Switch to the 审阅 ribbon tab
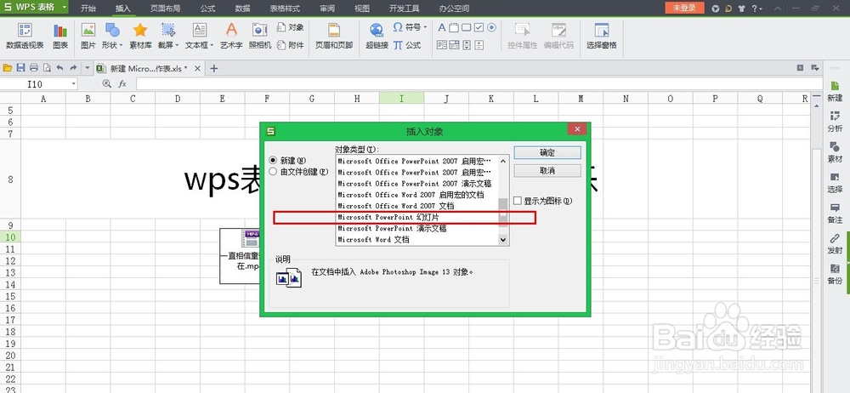 [327, 9]
